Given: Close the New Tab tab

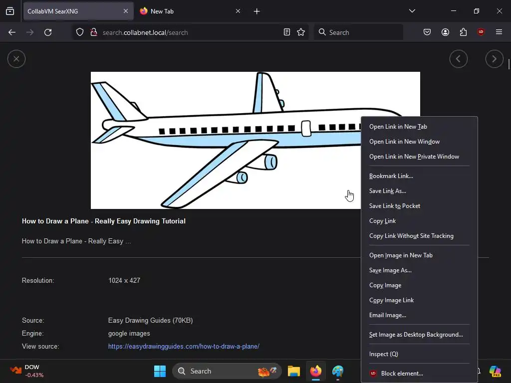Looking at the screenshot, I should pos(238,11).
